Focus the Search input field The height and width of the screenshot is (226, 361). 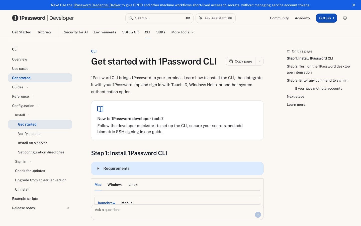tap(159, 18)
